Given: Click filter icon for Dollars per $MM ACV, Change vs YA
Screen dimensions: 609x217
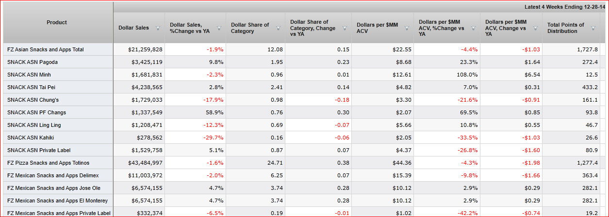Looking at the screenshot, I should tap(535, 28).
